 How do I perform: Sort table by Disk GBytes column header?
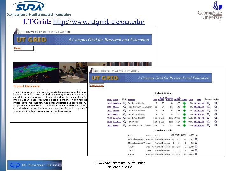click(x=177, y=99)
